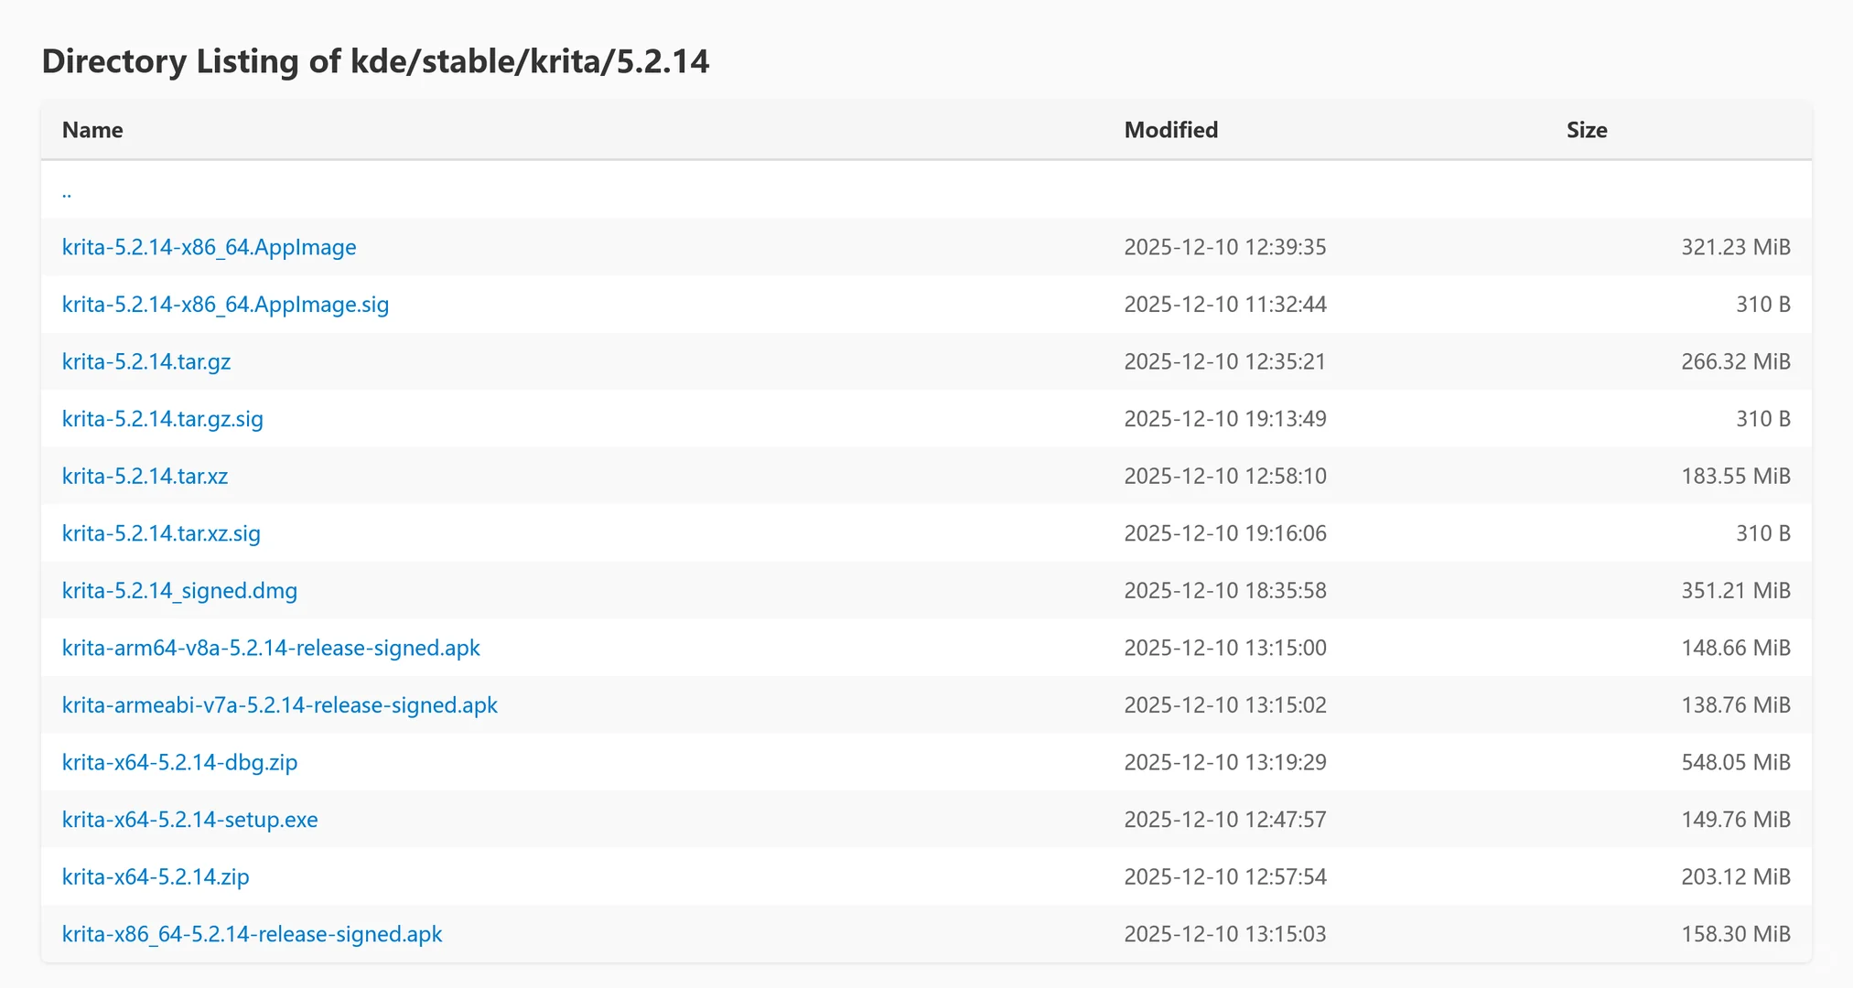
Task: Click krita-x64-5.2.14-dbg.zip debug archive
Action: [x=179, y=762]
